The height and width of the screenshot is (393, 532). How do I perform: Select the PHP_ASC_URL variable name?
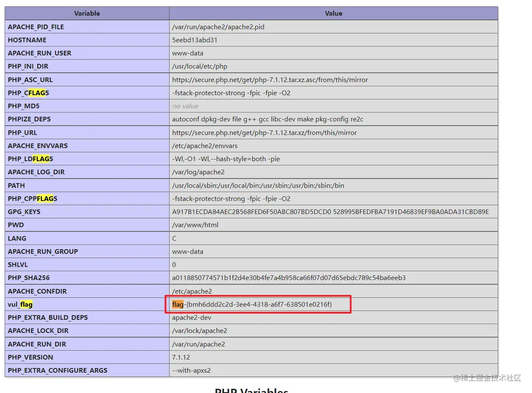[30, 80]
